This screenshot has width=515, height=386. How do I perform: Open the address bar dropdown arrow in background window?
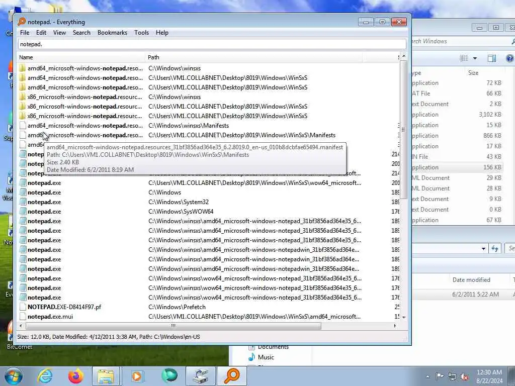pyautogui.click(x=483, y=249)
